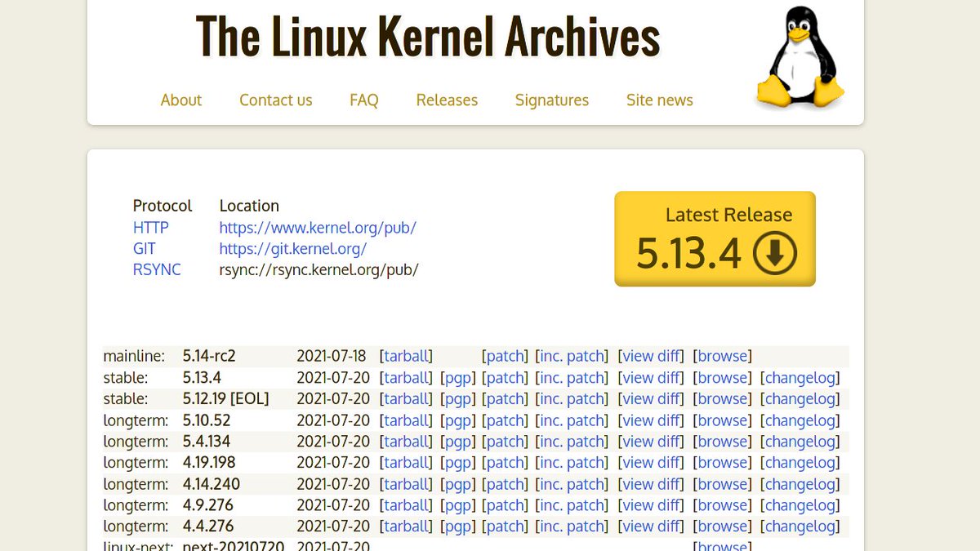The image size is (980, 551).
Task: Open inc. patch for 5.13.4
Action: coord(572,378)
